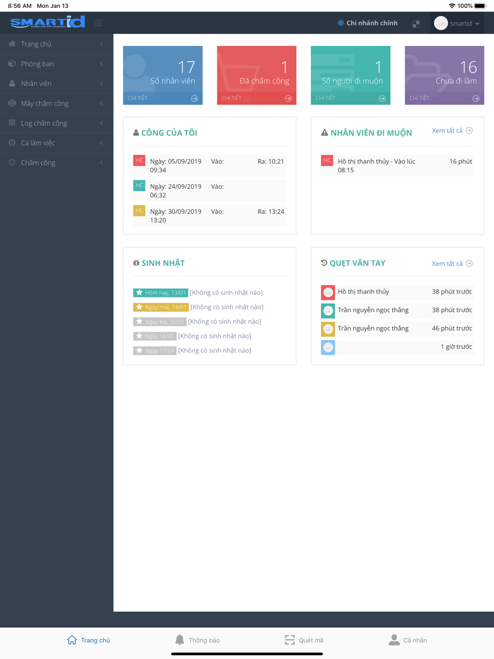The width and height of the screenshot is (494, 659).
Task: Click CHI TIẾT on Số người đi muộn card
Action: point(326,98)
